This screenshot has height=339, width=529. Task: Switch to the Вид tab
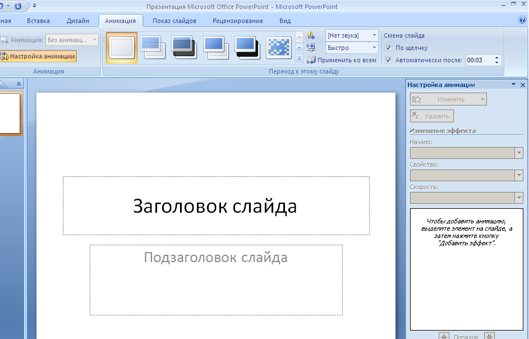285,21
